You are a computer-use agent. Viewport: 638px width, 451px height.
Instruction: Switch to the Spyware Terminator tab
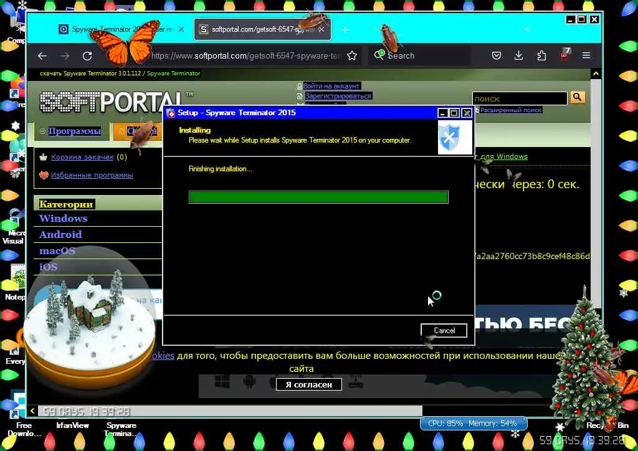(x=121, y=29)
